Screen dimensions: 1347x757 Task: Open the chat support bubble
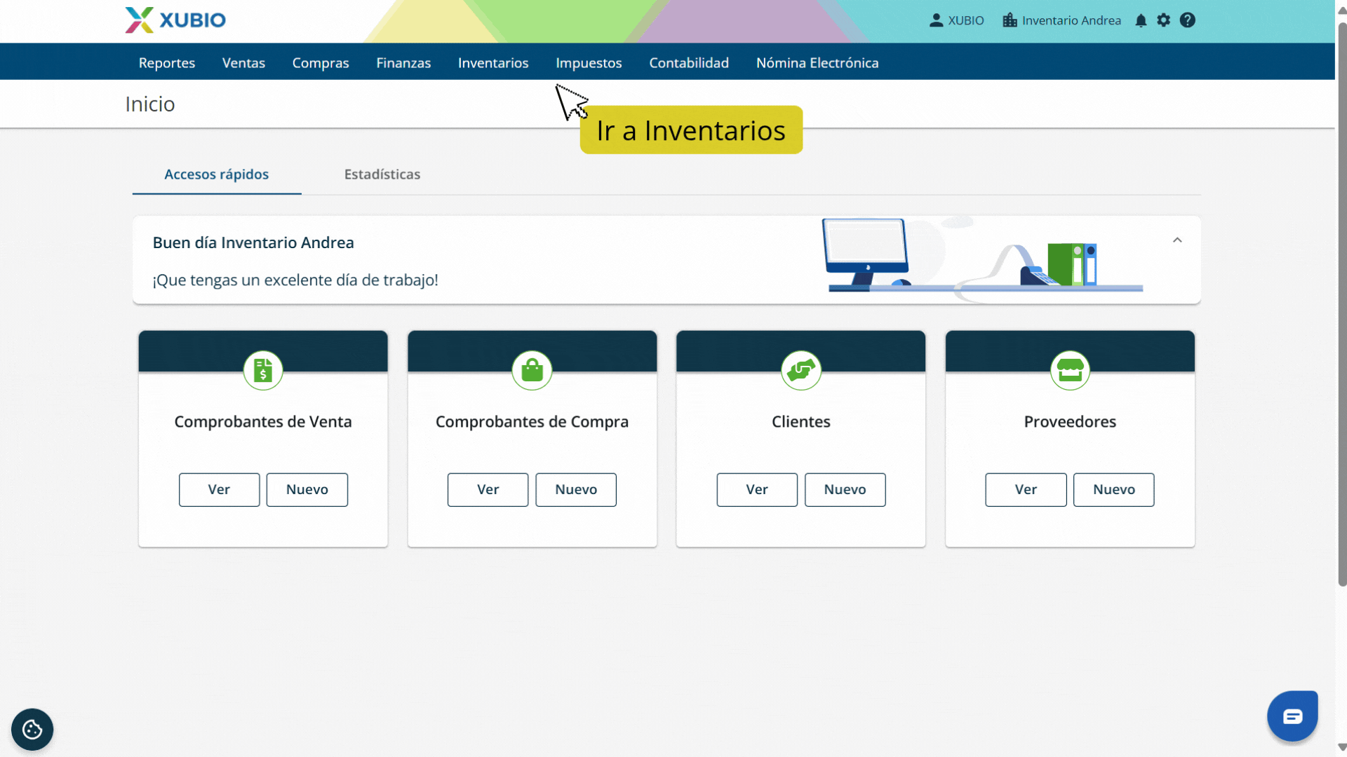pos(1292,716)
